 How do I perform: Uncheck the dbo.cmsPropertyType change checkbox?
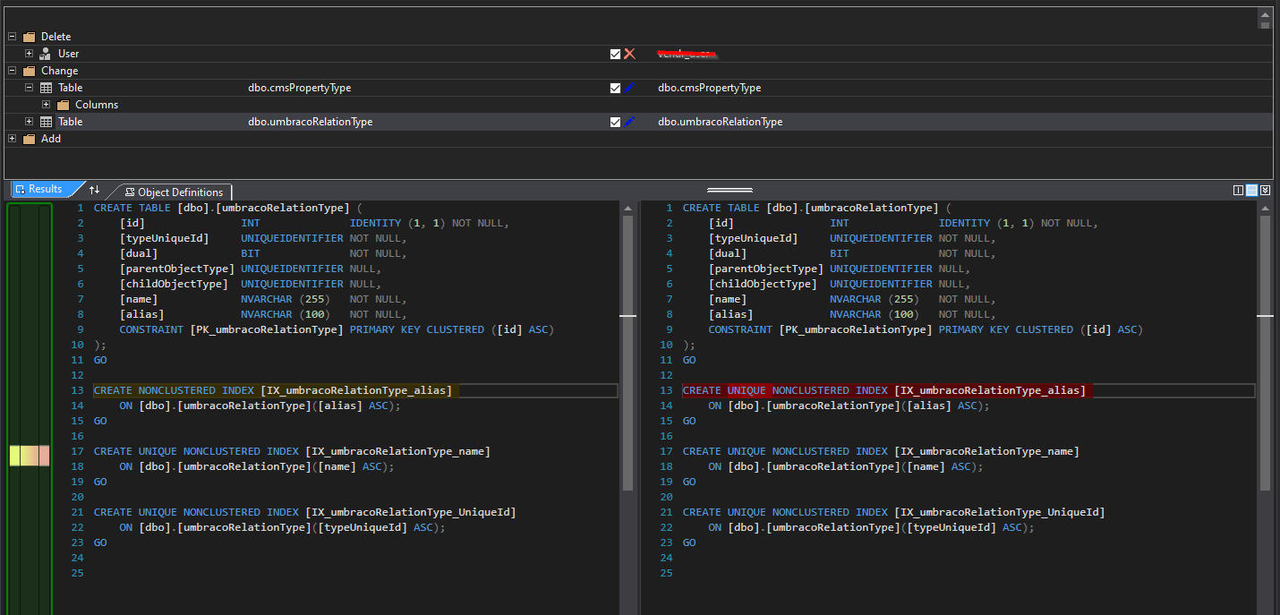tap(615, 88)
